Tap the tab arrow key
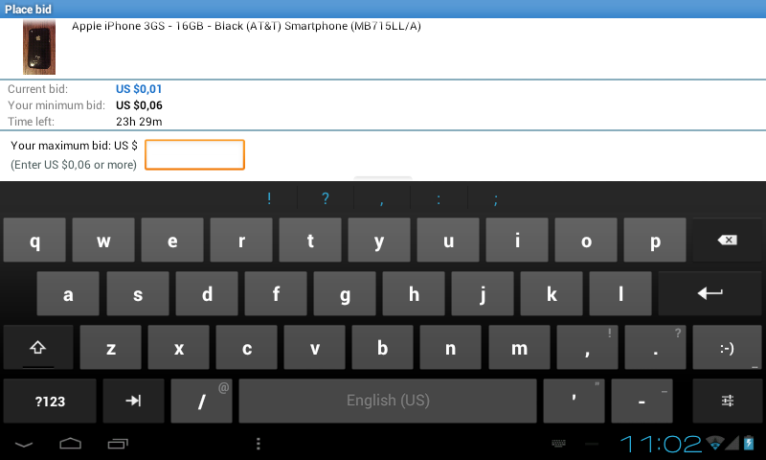The image size is (766, 460). (133, 401)
